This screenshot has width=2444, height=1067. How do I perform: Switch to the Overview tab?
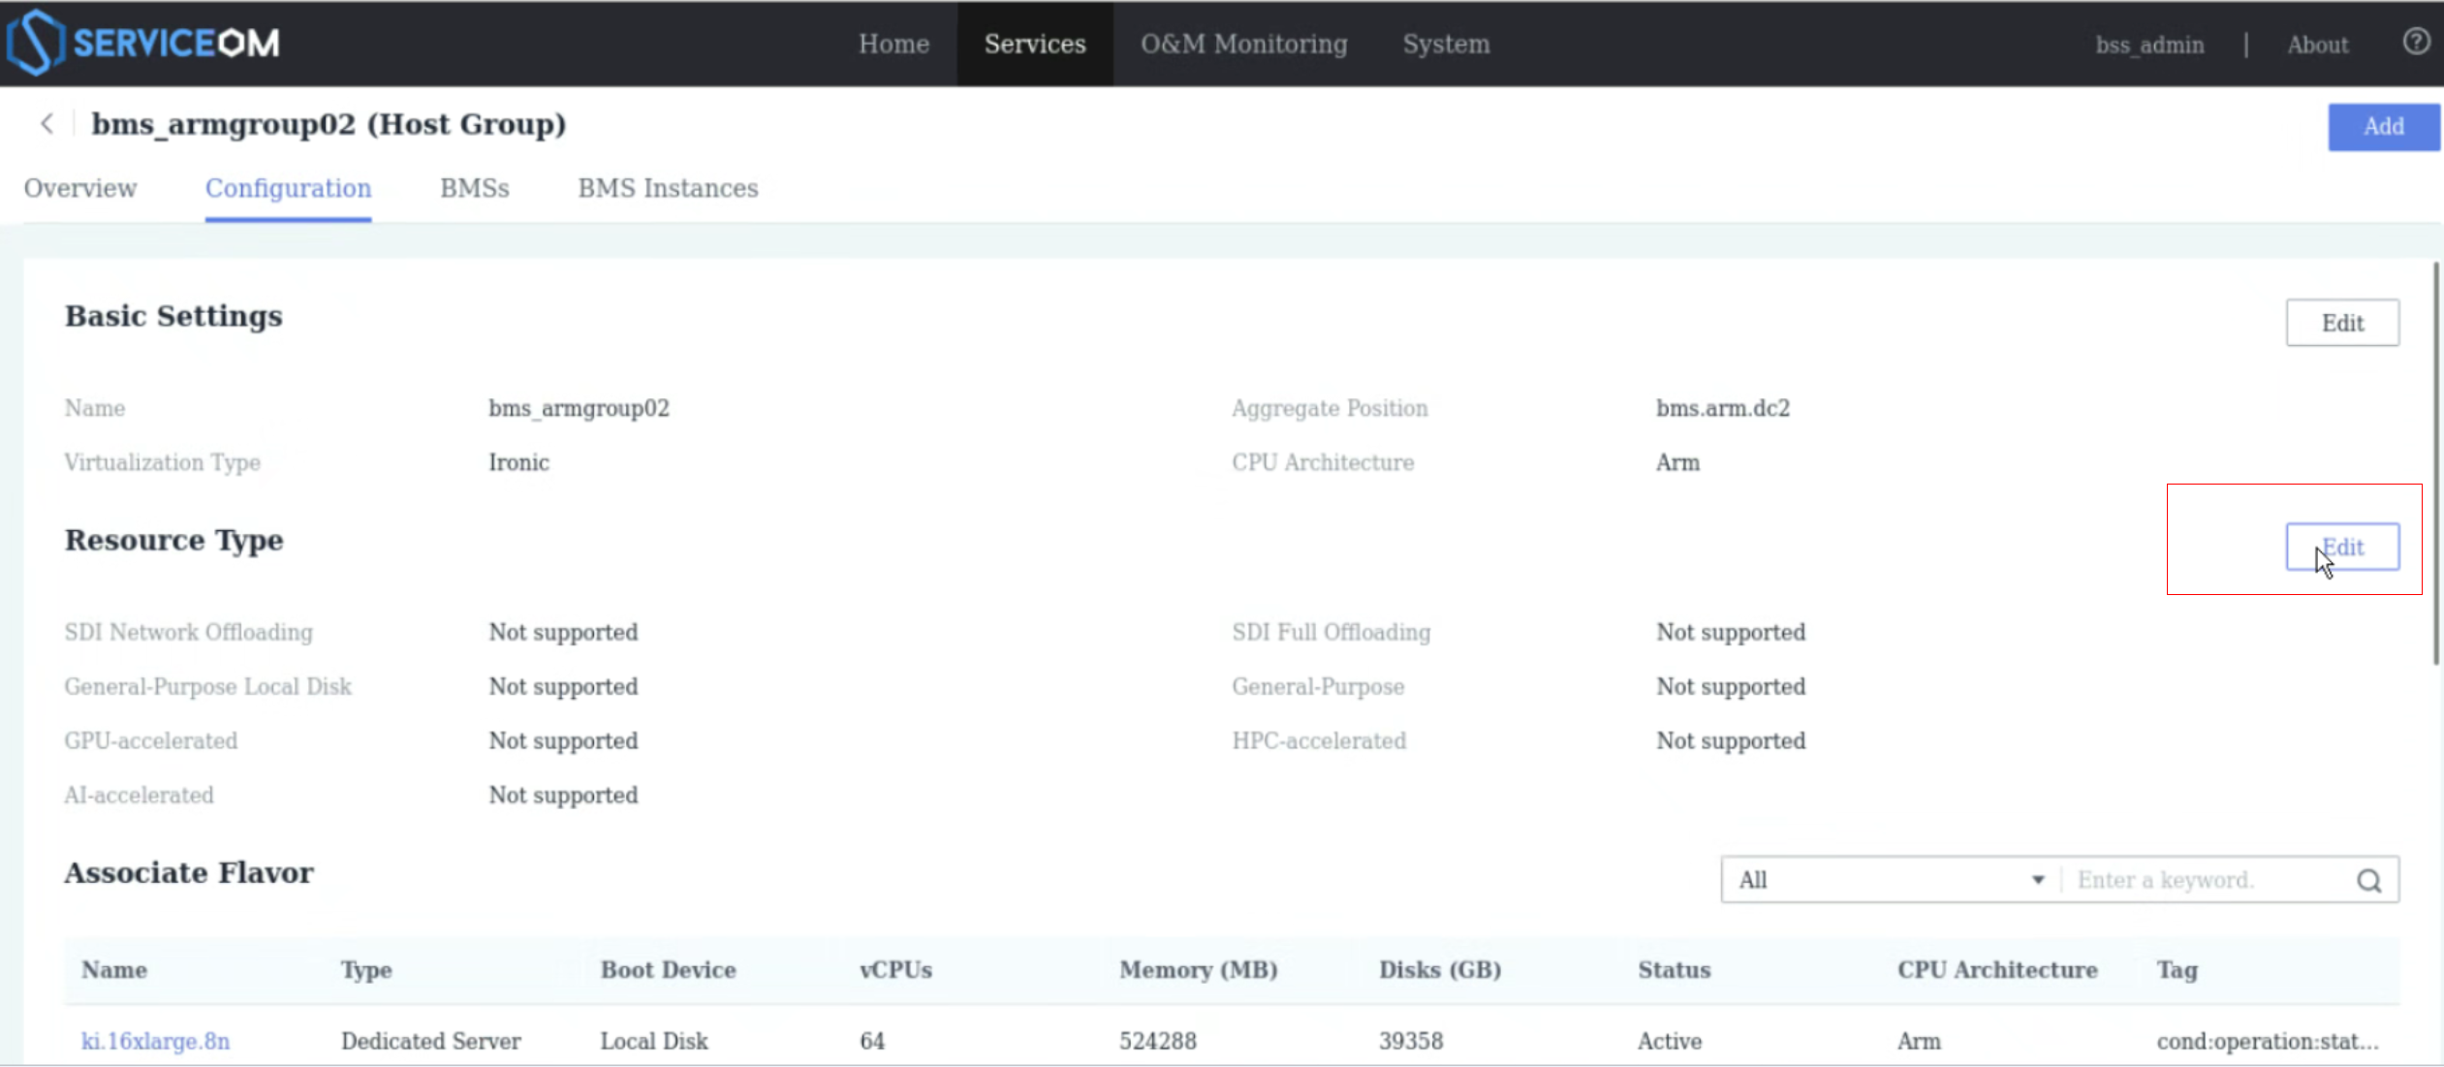click(80, 188)
